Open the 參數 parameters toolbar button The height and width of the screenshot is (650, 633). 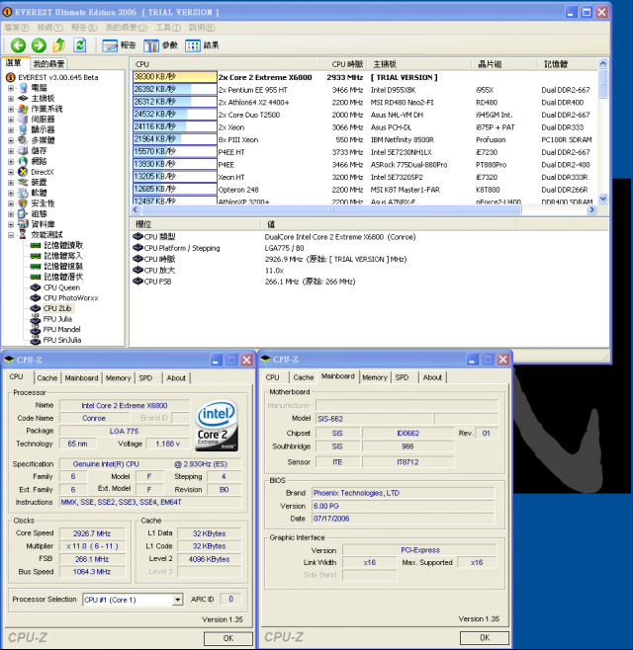click(160, 45)
